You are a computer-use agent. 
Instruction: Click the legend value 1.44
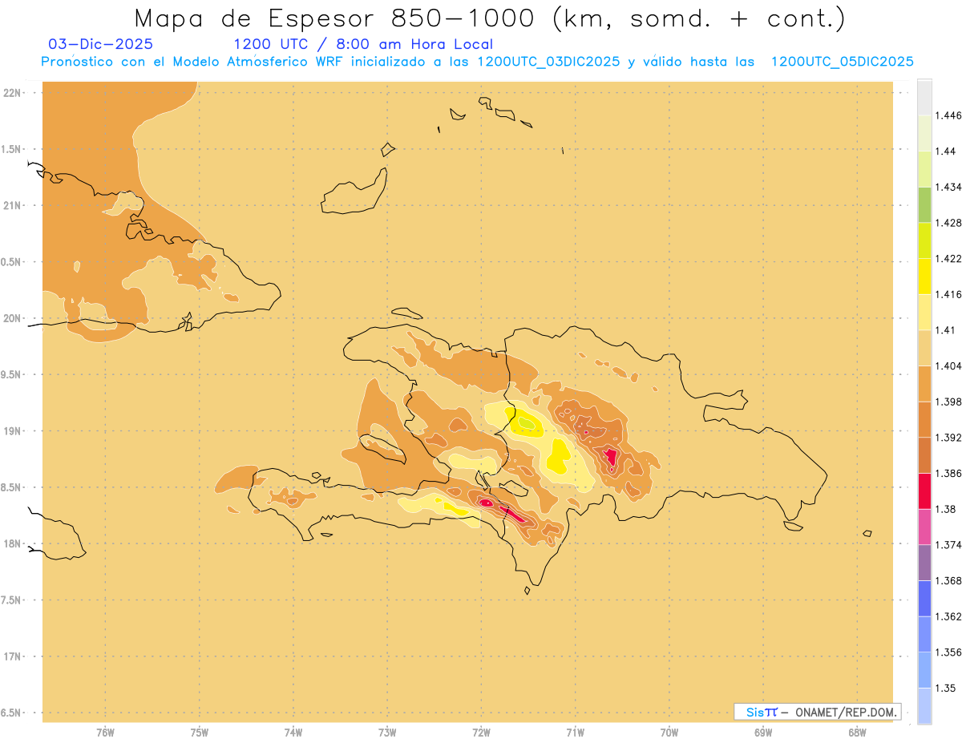coord(946,151)
